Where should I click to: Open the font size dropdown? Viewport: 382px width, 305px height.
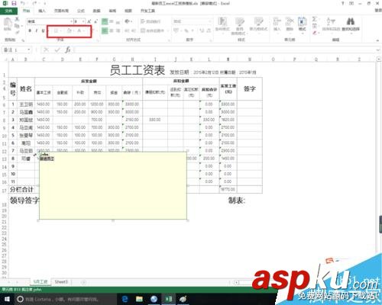[83, 21]
